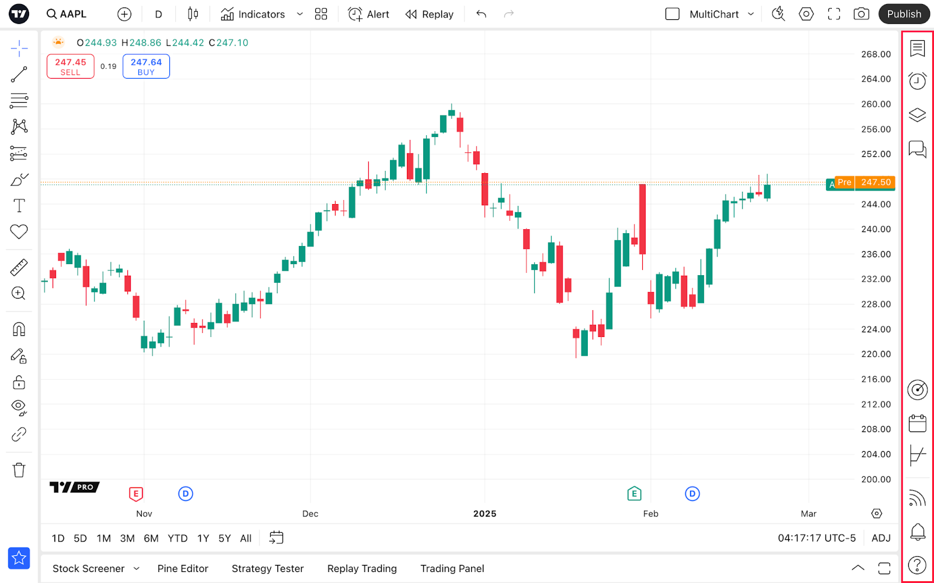Screen dimensions: 934x583
Task: Select the XABCD pattern tool
Action: click(x=19, y=127)
